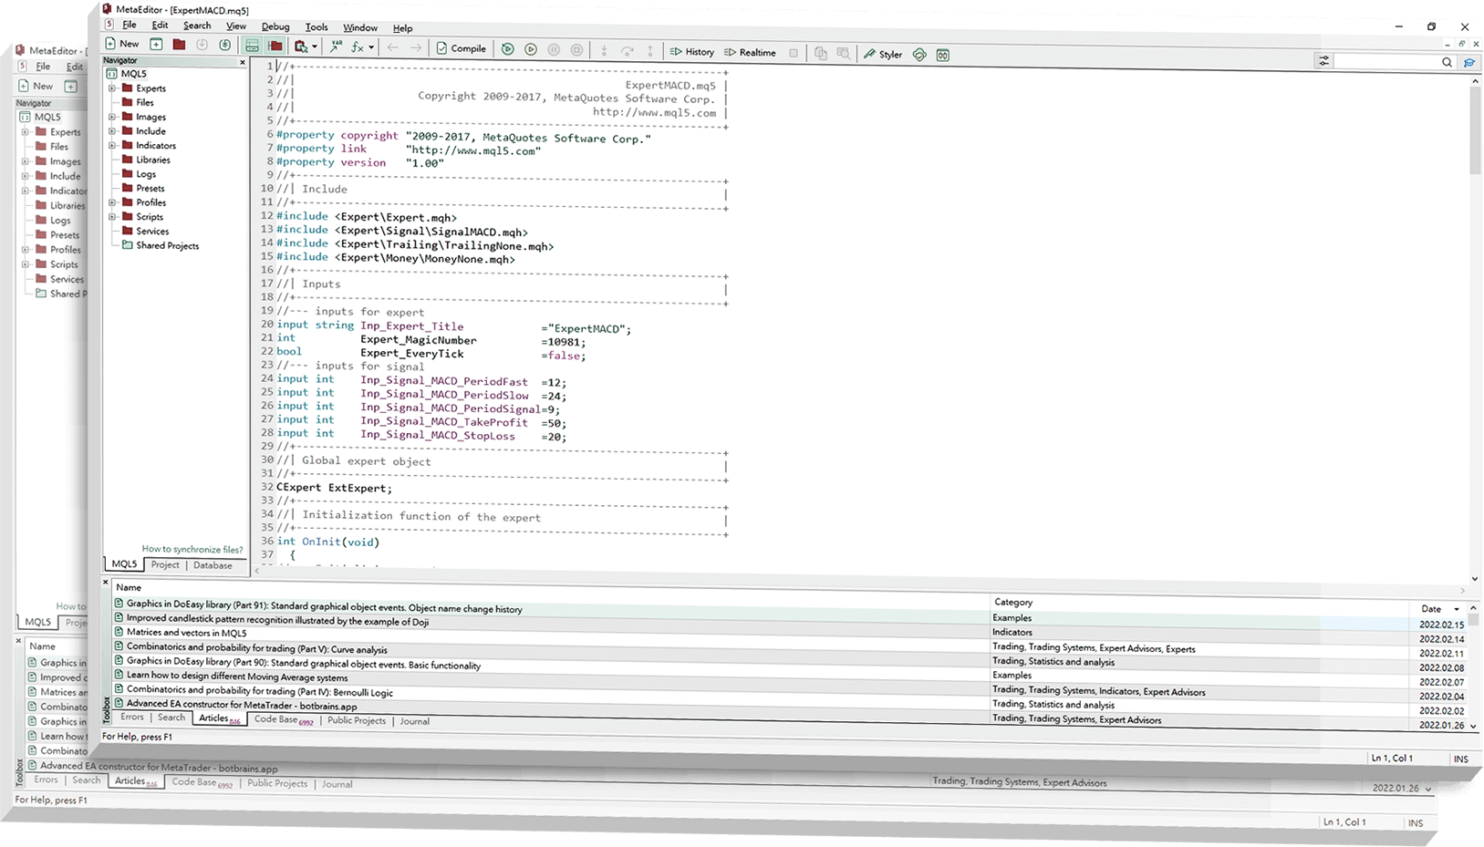Expand the Include folder in front Navigator

tap(112, 131)
